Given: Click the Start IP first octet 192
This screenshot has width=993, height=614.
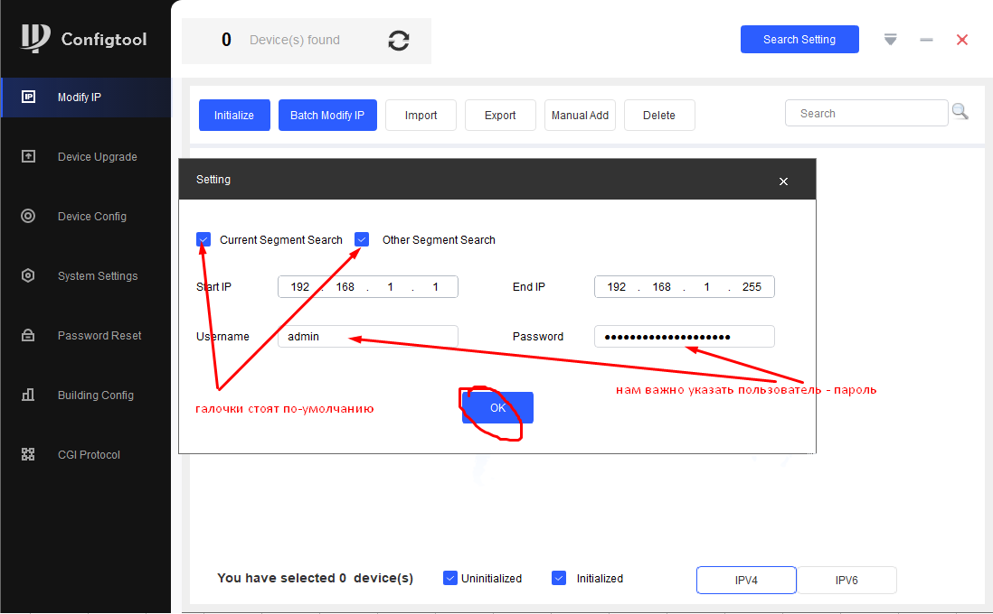Looking at the screenshot, I should (300, 286).
